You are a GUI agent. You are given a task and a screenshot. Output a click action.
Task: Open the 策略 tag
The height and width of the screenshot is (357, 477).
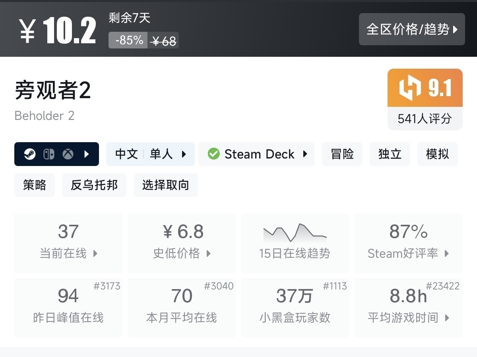[x=35, y=185]
